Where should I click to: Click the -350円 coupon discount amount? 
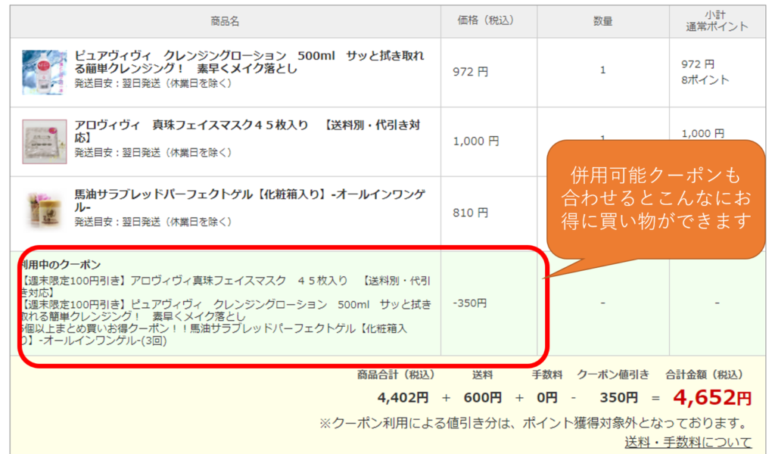(x=470, y=303)
